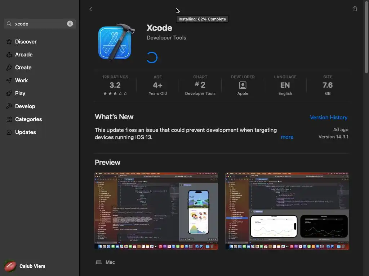Click the Apple developer label
Screen dimensions: 369x276
(243, 93)
